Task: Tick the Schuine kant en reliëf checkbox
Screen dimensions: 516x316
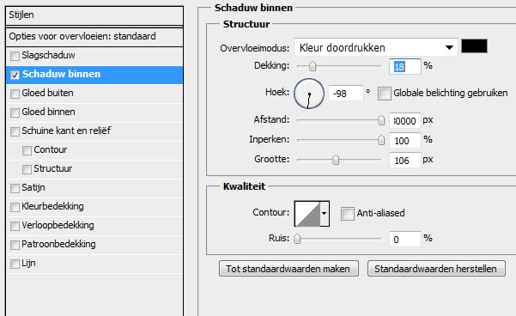Action: tap(15, 131)
